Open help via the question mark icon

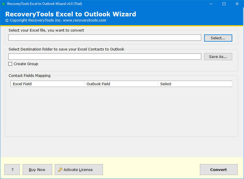[x=12, y=170]
